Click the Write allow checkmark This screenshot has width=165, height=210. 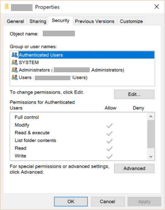[109, 156]
